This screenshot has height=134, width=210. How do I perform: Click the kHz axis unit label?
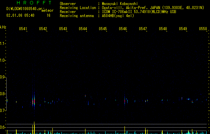point(3,27)
